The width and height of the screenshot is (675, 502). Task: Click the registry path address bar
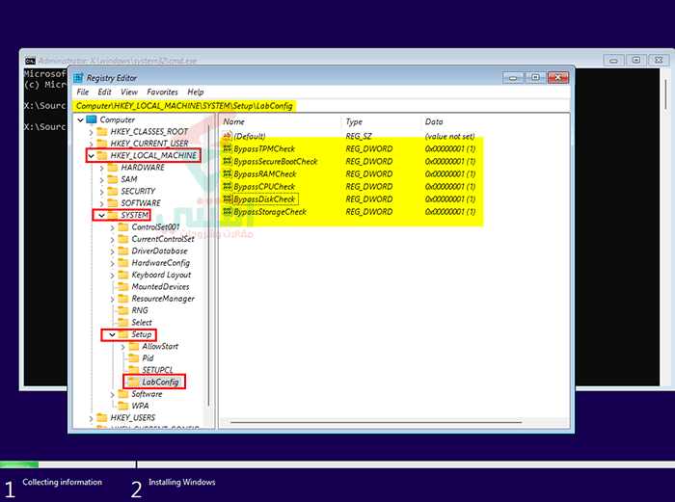pyautogui.click(x=321, y=106)
